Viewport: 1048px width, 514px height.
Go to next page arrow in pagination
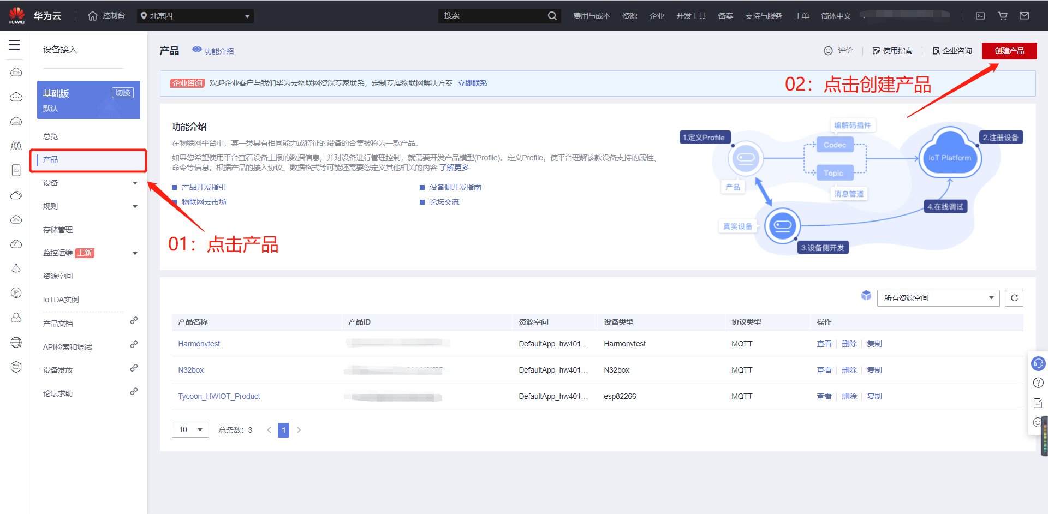coord(299,430)
